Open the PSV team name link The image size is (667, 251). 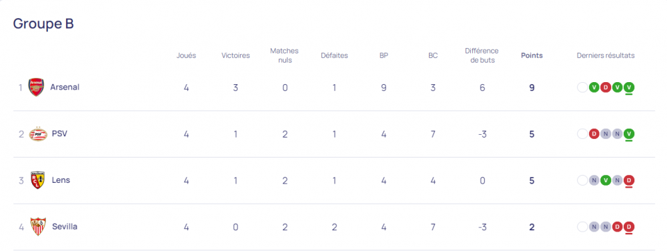point(59,134)
